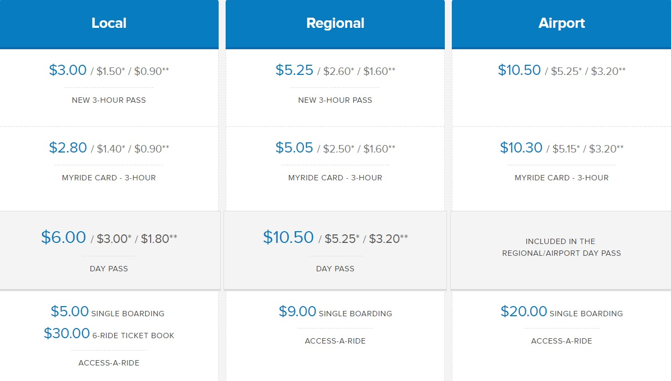
Task: Open the Airport column header
Action: point(561,24)
